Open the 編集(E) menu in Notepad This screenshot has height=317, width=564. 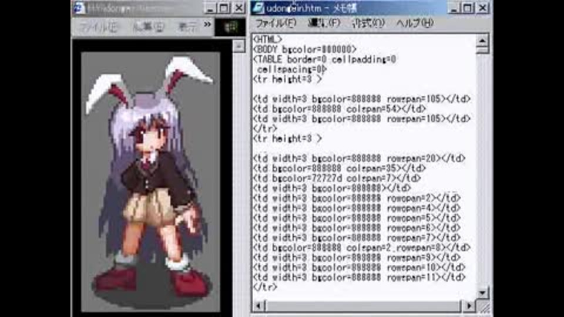[324, 23]
